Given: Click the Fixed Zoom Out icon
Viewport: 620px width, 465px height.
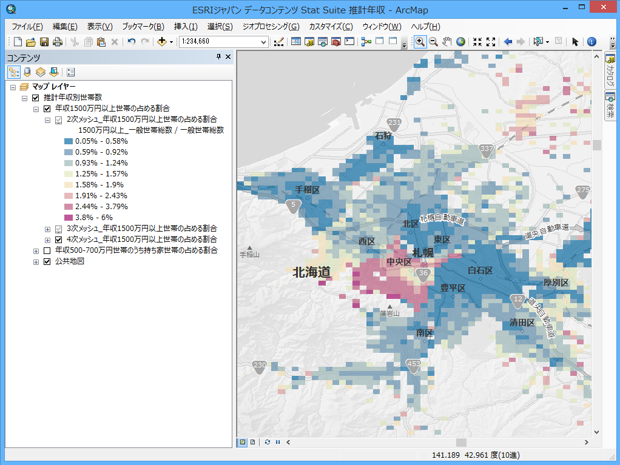Looking at the screenshot, I should pyautogui.click(x=491, y=41).
